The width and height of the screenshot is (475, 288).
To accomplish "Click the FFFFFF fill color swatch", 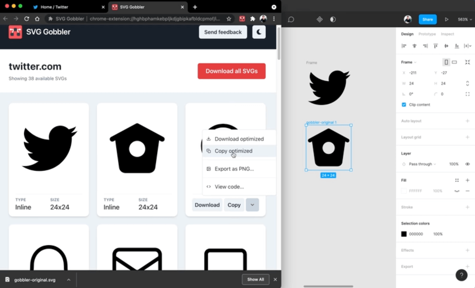I will coord(404,191).
